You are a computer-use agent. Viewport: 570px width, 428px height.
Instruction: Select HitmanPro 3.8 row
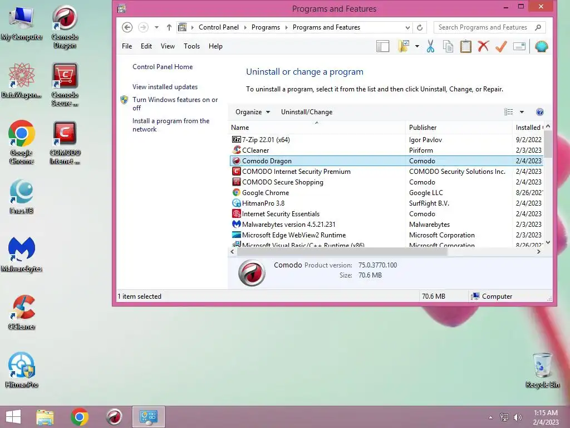[x=386, y=203]
